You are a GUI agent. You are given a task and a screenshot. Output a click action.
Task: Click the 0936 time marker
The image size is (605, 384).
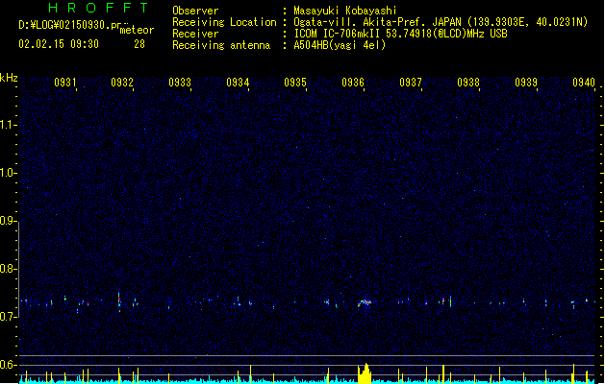point(353,83)
